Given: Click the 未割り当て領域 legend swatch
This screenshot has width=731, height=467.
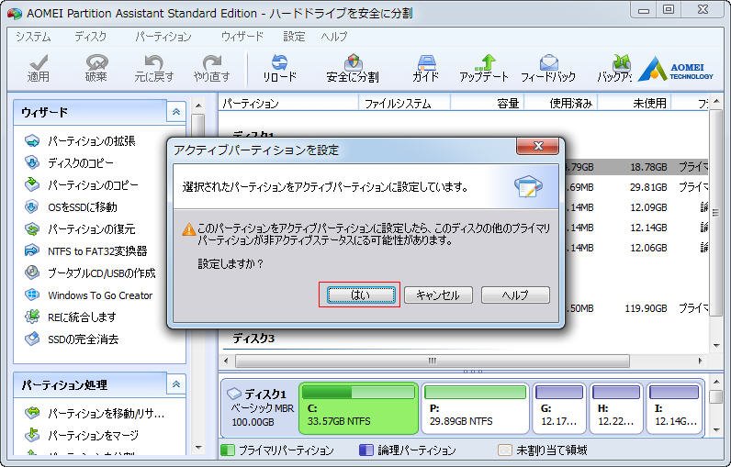Looking at the screenshot, I should click(505, 450).
